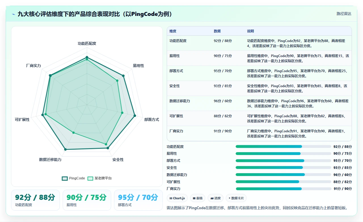Click radar axis label 安全性
The image size is (363, 222).
point(118,160)
